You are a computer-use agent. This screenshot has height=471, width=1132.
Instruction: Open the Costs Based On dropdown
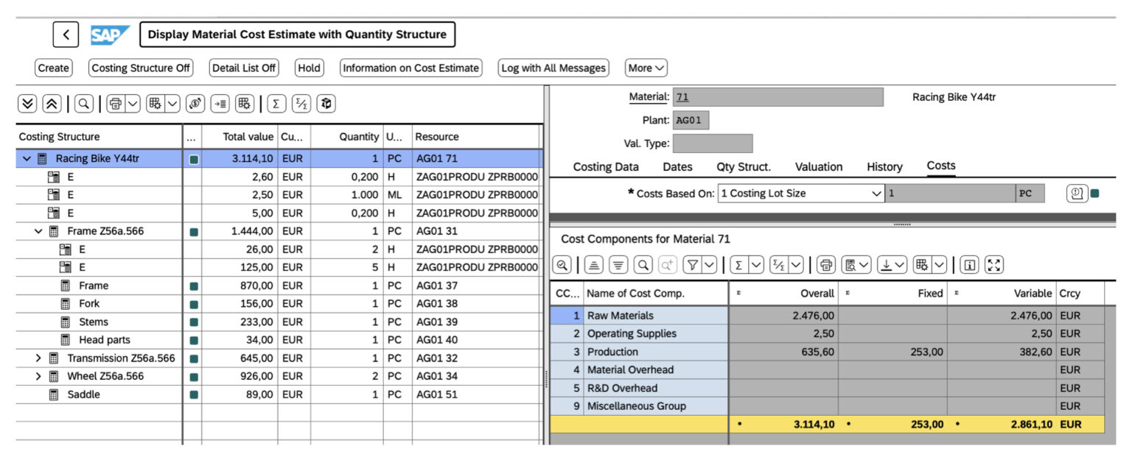tap(876, 193)
